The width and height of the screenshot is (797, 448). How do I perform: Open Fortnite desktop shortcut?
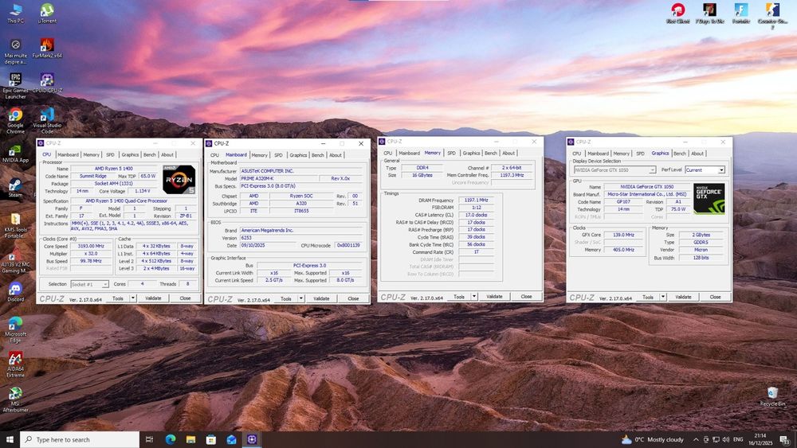(x=741, y=14)
